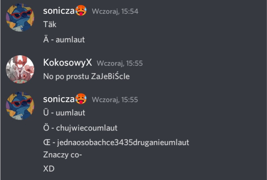This screenshot has width=267, height=180.
Task: Click the hot face emoji beside the 15:55 sonicza name
Action: point(81,98)
